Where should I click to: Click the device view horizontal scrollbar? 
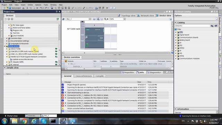116,53
